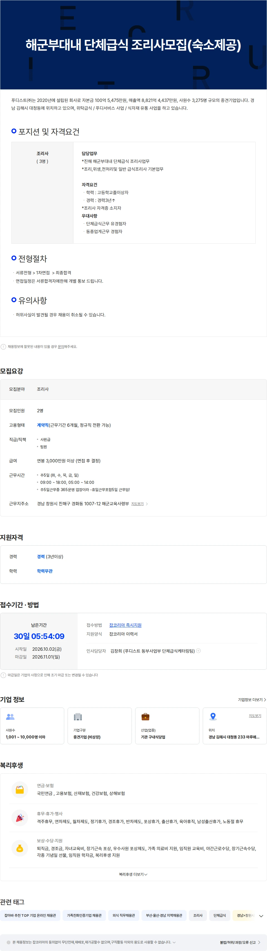Expand related tags with chevron arrow
267x951 pixels.
(261, 916)
